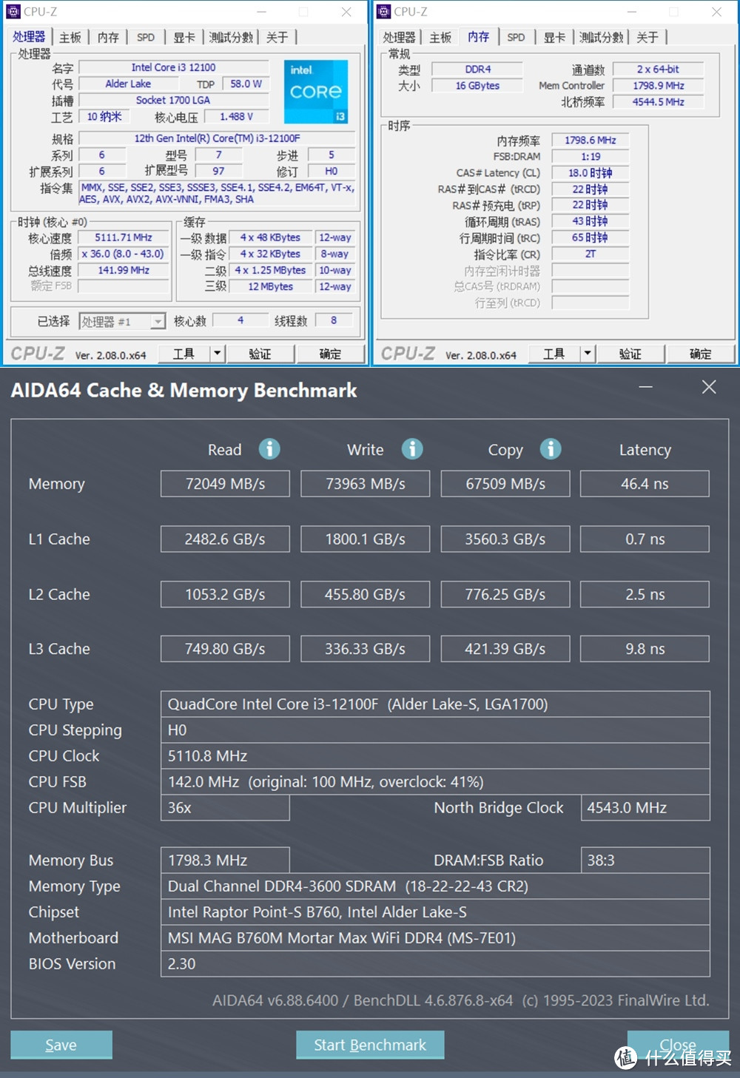The image size is (740, 1078).
Task: Click the L3 Cache latency 9.8 ns
Action: click(x=645, y=649)
